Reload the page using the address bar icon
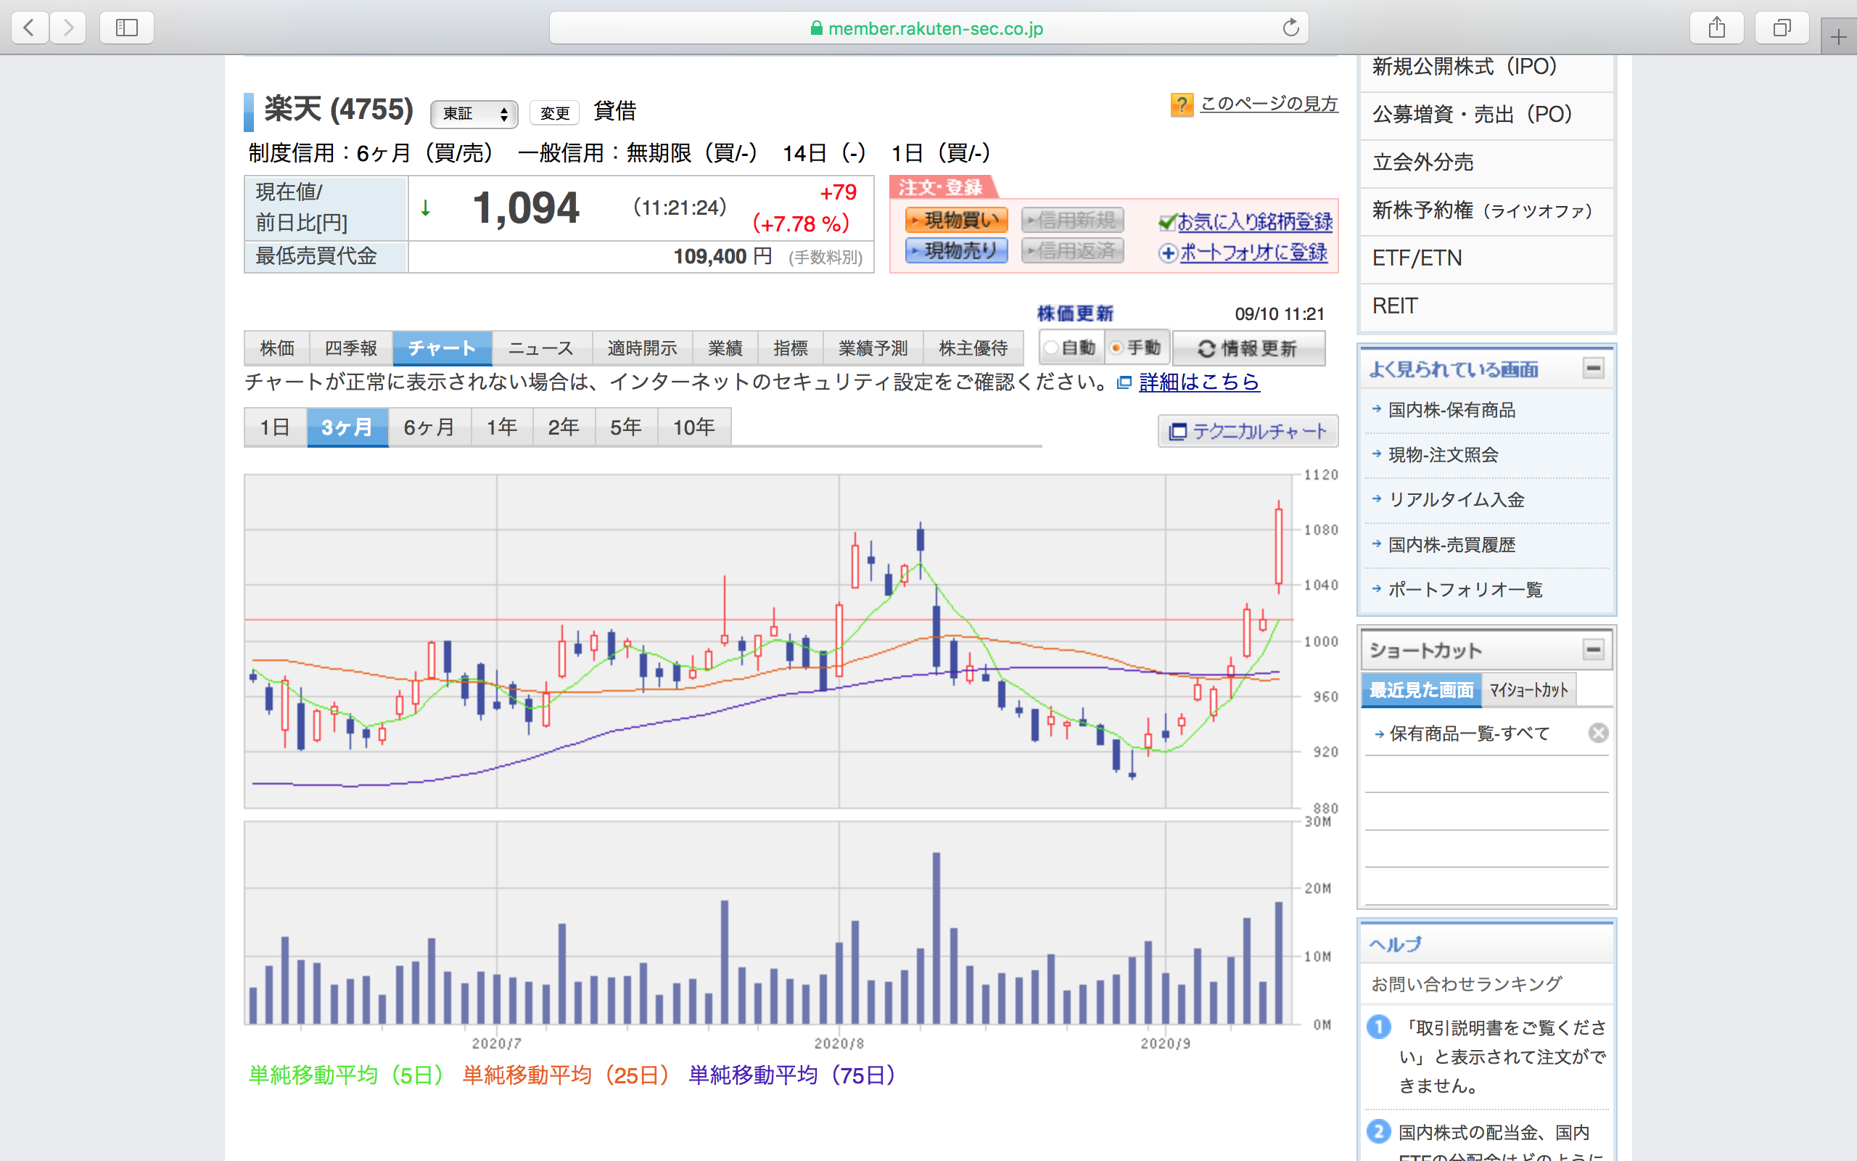Image resolution: width=1857 pixels, height=1161 pixels. [x=1290, y=28]
